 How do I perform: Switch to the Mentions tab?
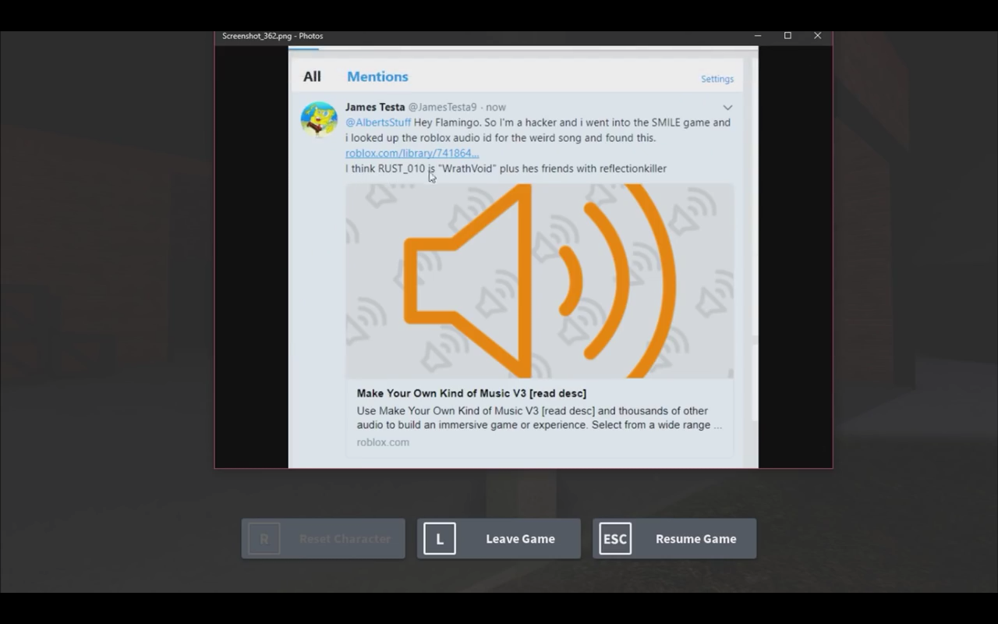[x=377, y=76]
